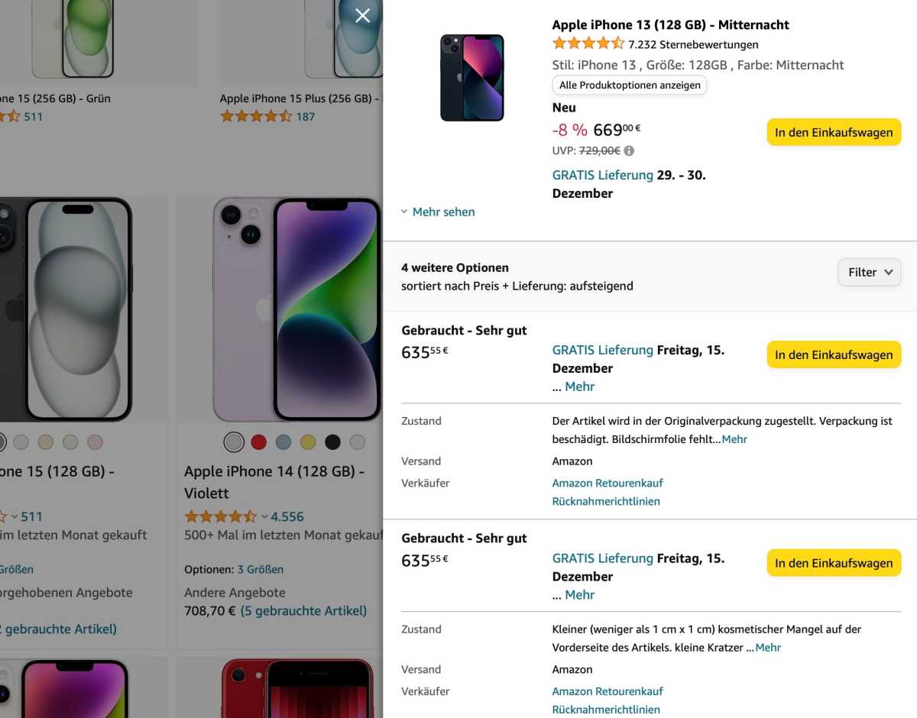The image size is (917, 718).
Task: Expand the "Mehr sehen" section
Action: click(x=438, y=212)
